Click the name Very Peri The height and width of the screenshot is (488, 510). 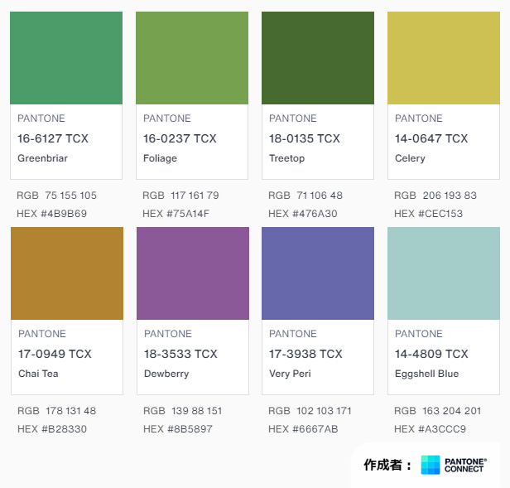[x=290, y=374]
